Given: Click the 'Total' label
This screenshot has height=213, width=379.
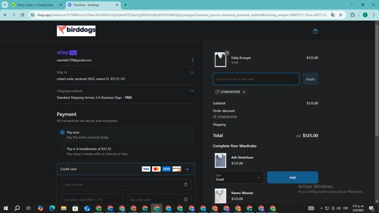Looking at the screenshot, I should [x=218, y=135].
